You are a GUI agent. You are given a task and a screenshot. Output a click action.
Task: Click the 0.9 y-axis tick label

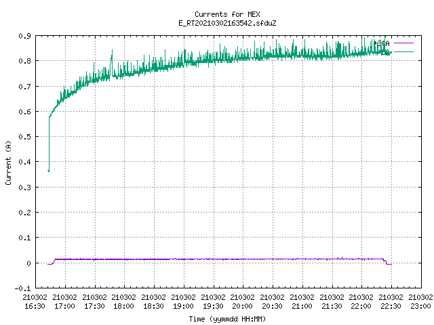(x=24, y=36)
